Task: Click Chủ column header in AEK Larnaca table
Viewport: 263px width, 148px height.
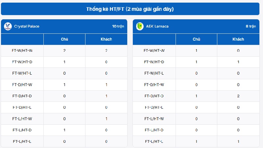Action: click(196, 39)
